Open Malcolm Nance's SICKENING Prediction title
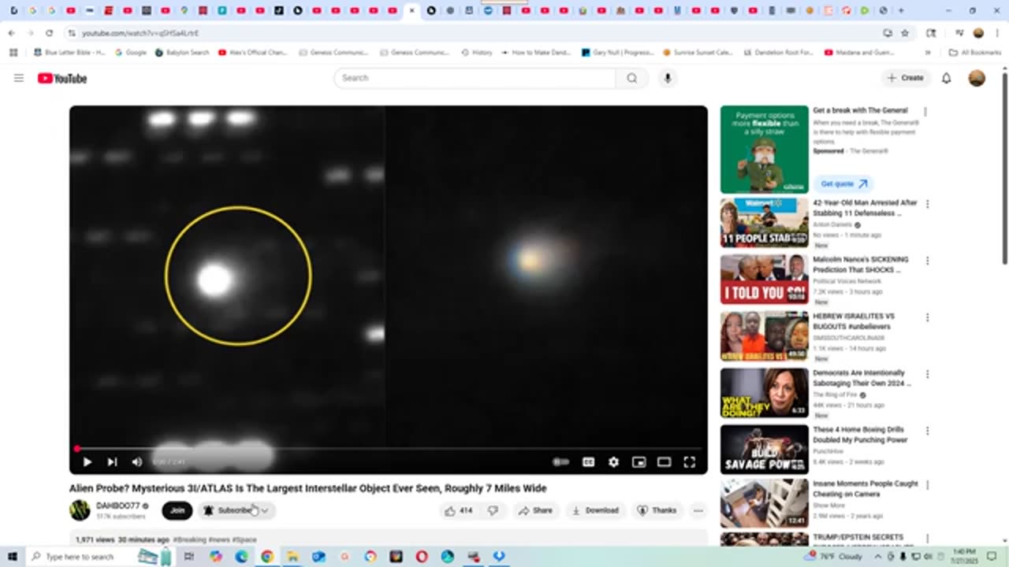The height and width of the screenshot is (567, 1009). tap(861, 265)
